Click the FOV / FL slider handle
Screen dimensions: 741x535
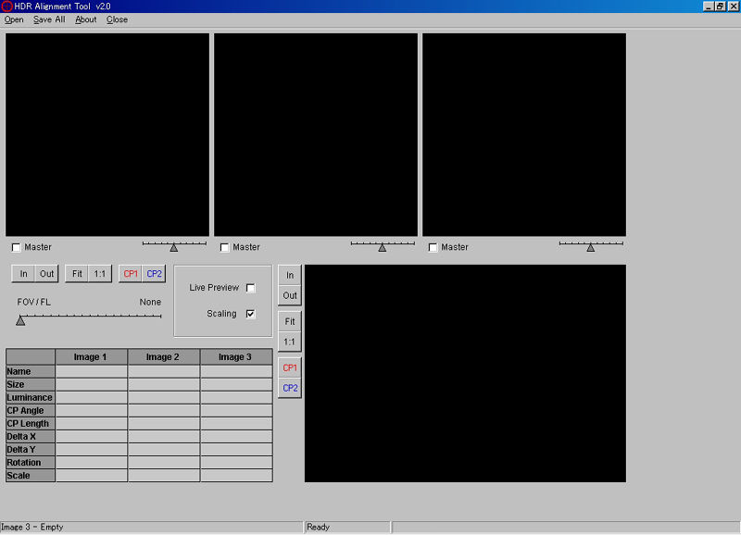click(x=20, y=320)
